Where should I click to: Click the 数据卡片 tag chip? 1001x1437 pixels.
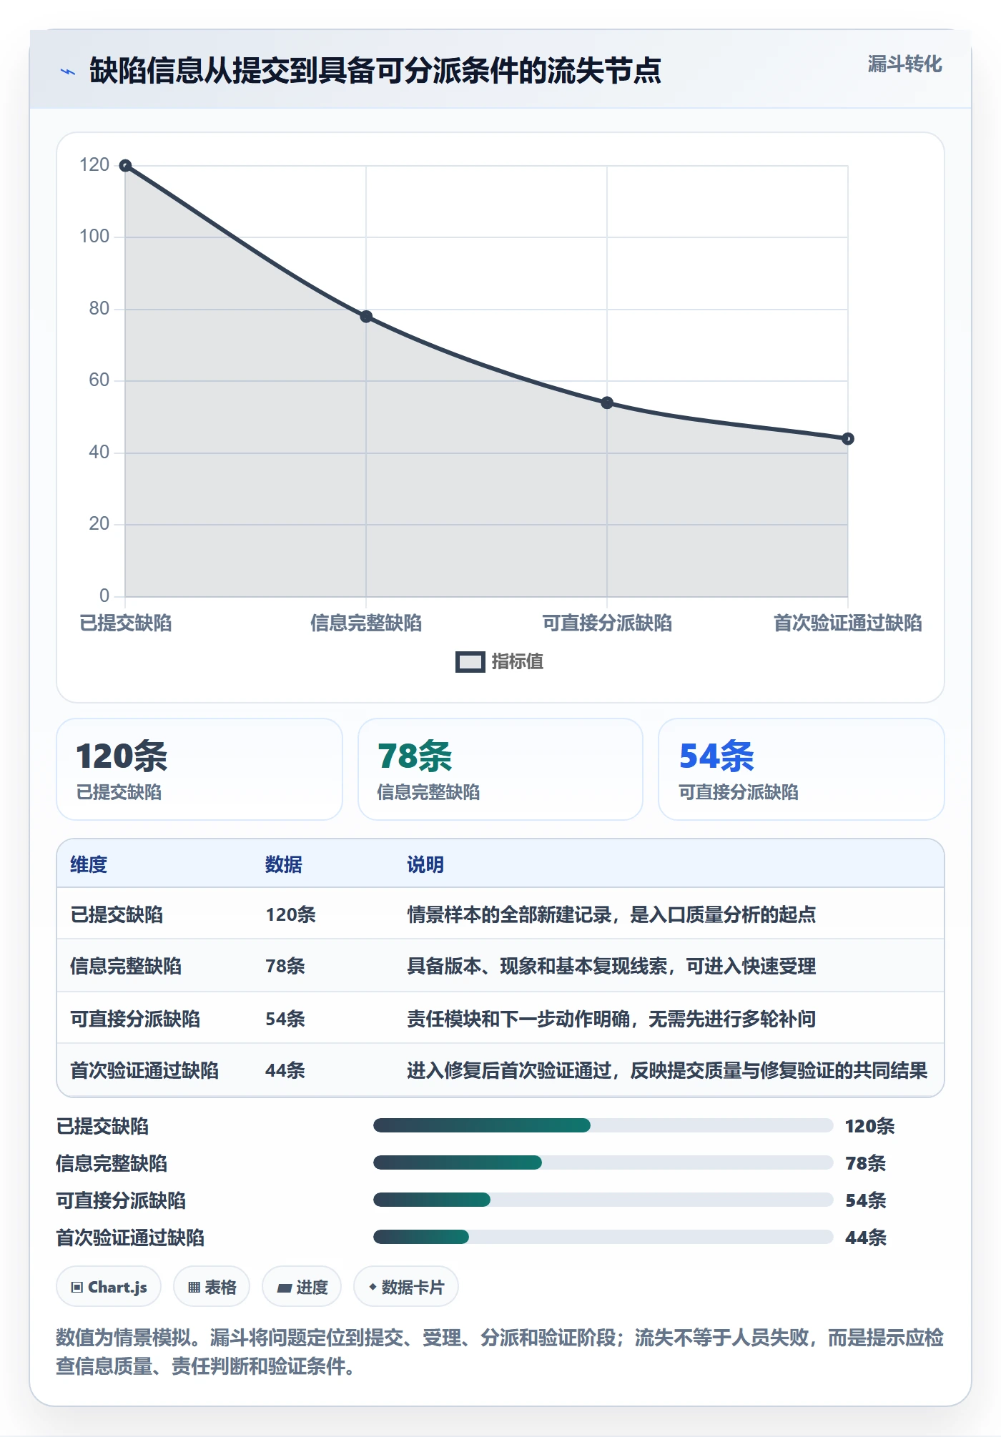point(406,1287)
